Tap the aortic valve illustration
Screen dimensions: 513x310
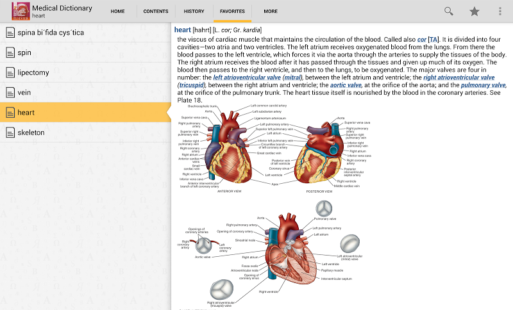203,245
